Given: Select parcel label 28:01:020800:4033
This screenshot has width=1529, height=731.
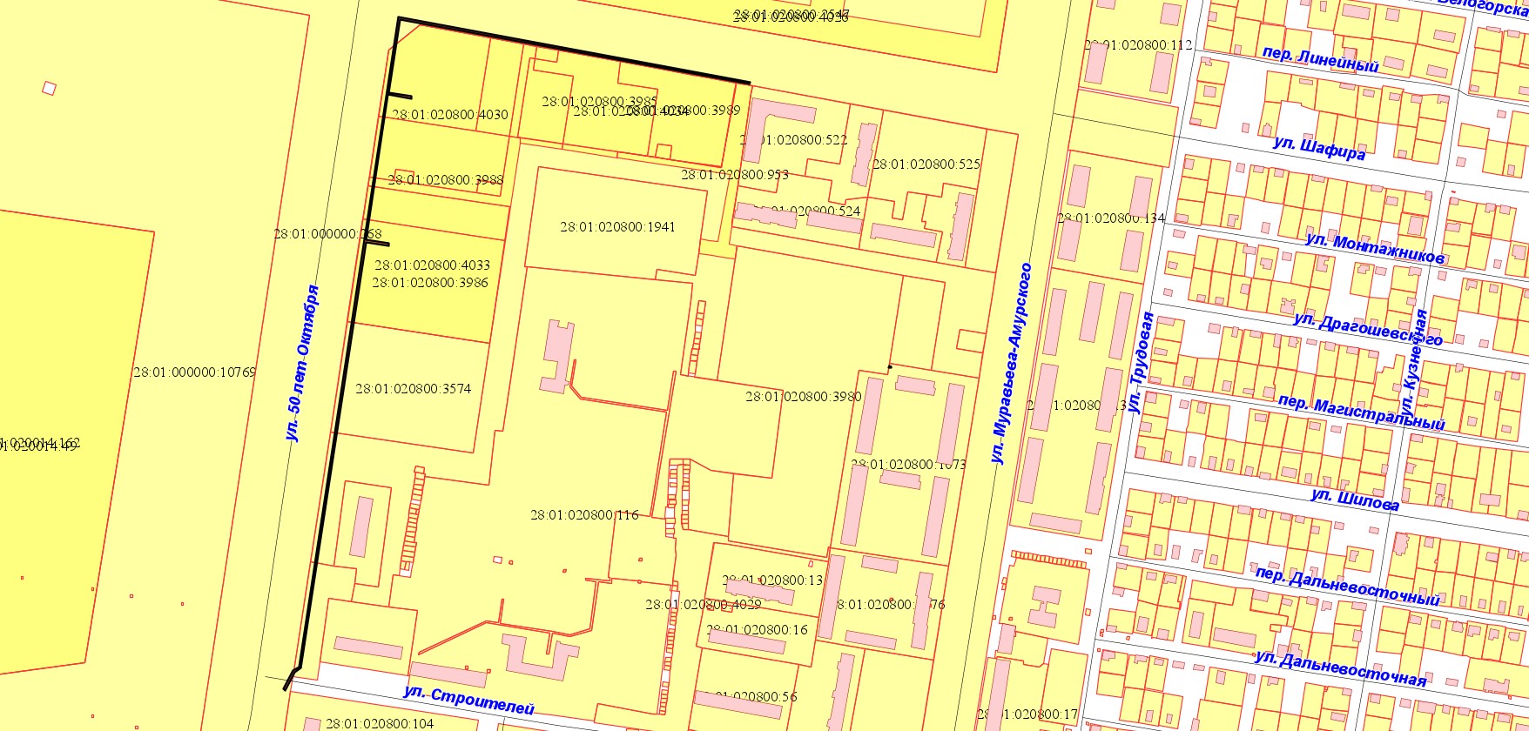Looking at the screenshot, I should (x=432, y=265).
